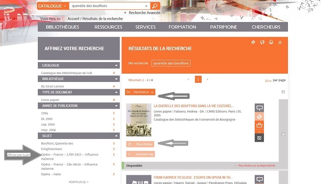
Task: Click the download export icon in results header
Action: 280,42
